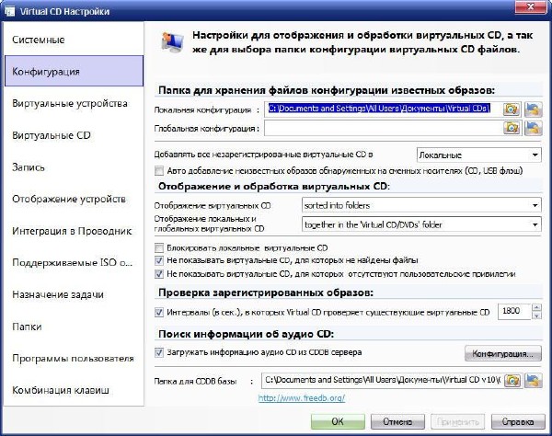The image size is (552, 436).
Task: Click the Глобальная конфигурация text field
Action: (x=377, y=129)
